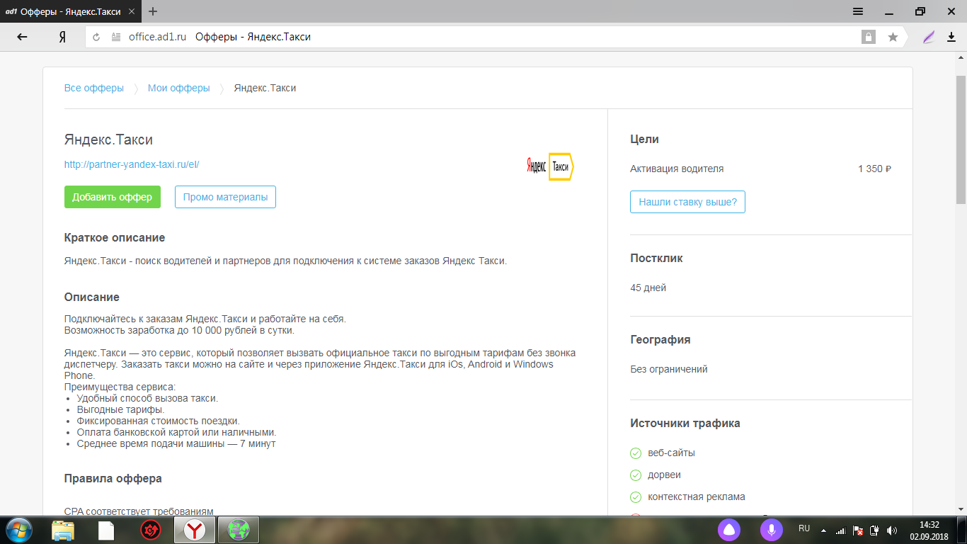Go to Мои офферы breadcrumb
967x544 pixels.
179,89
